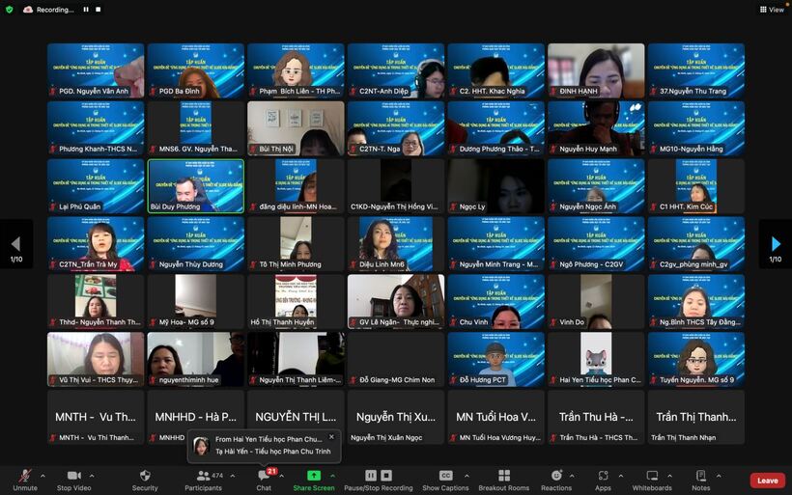This screenshot has width=792, height=495.
Task: Open the Security options
Action: (145, 479)
